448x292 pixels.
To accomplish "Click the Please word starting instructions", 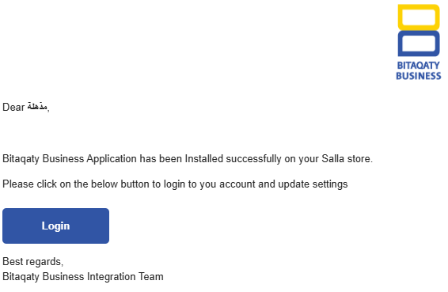I will click(18, 184).
